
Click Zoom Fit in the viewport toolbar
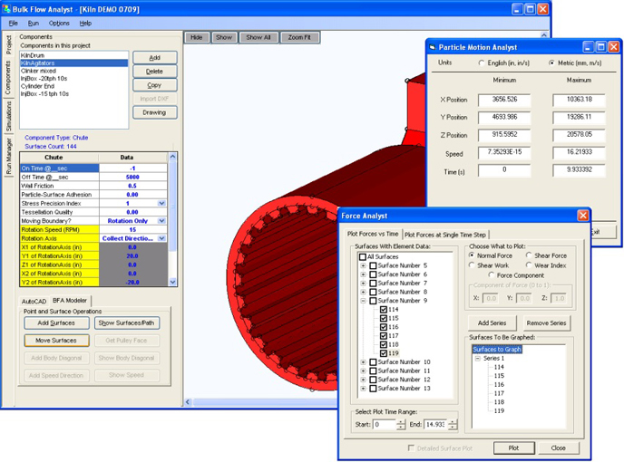click(301, 37)
